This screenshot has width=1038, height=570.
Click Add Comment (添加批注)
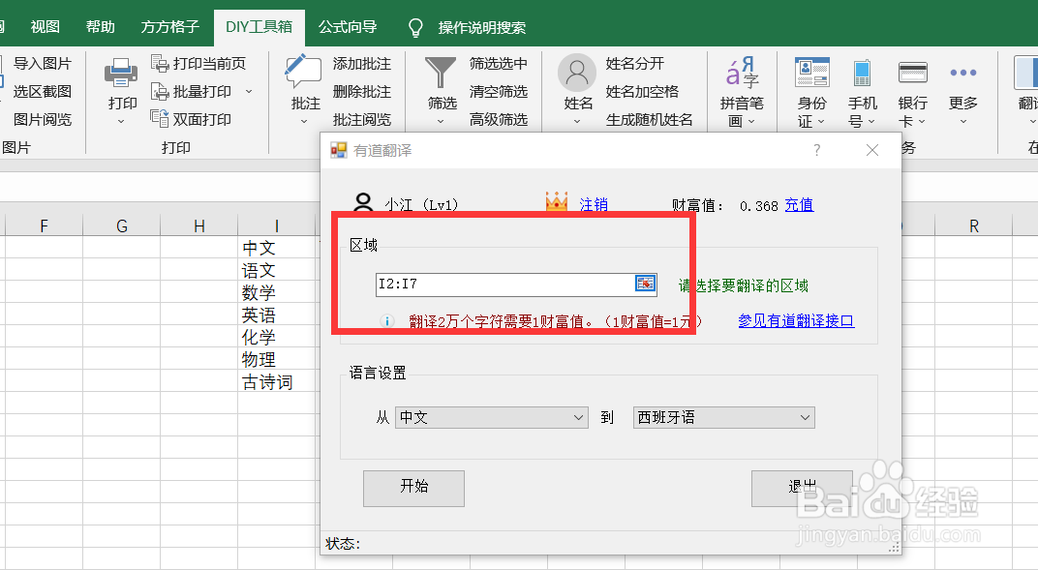coord(361,64)
